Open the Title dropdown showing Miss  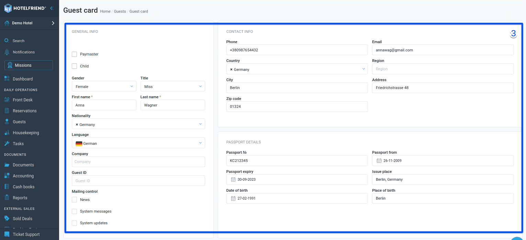[173, 86]
